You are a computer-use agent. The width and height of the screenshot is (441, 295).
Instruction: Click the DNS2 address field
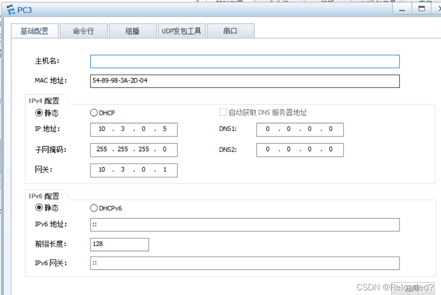tap(300, 150)
